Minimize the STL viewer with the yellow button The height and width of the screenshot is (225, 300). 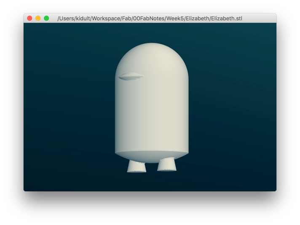pyautogui.click(x=38, y=19)
